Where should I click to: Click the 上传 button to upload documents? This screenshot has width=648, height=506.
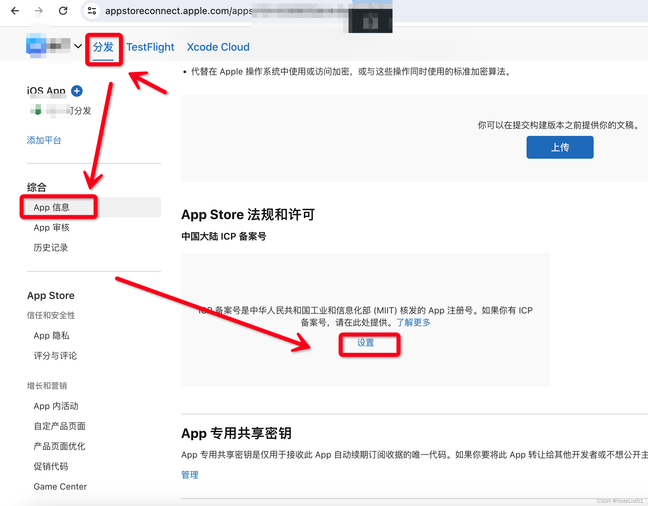click(x=559, y=147)
